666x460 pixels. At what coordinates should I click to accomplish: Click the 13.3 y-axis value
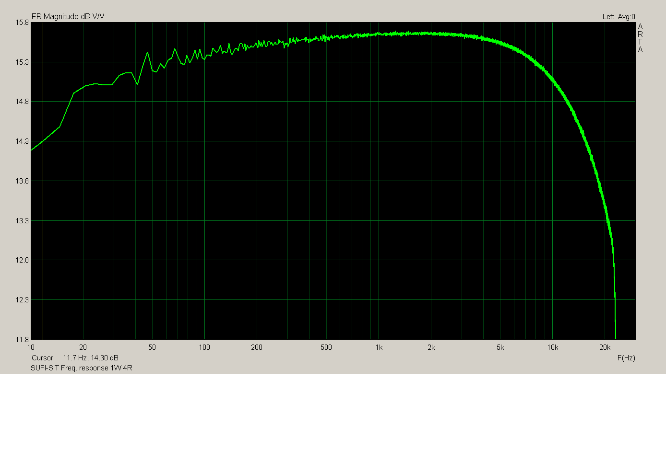(x=22, y=221)
